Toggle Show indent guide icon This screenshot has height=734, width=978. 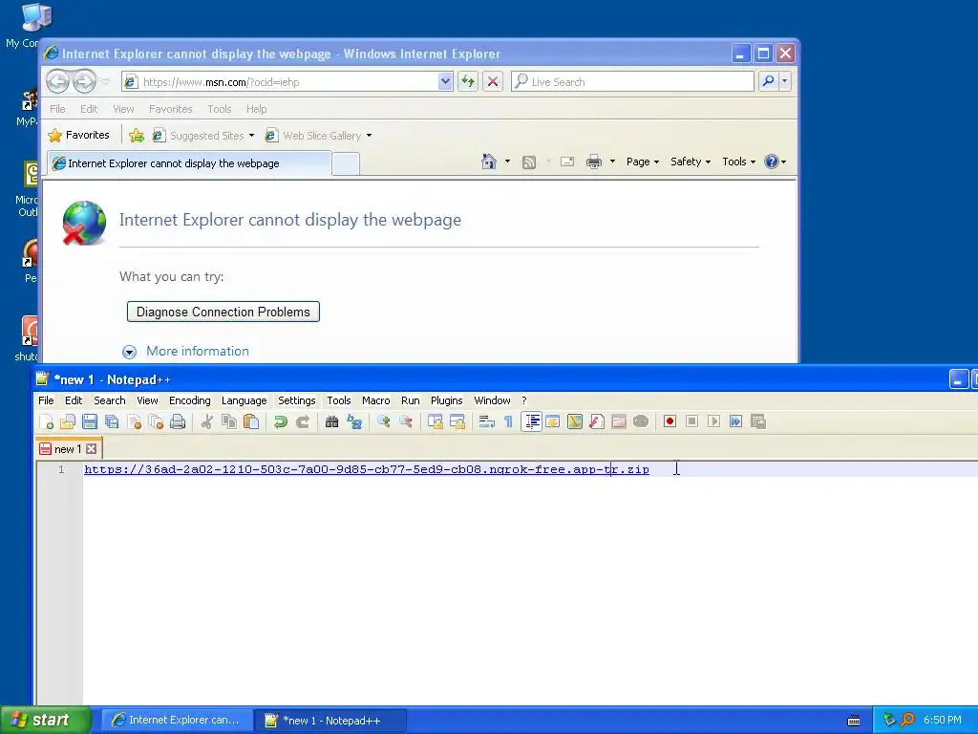pyautogui.click(x=531, y=421)
